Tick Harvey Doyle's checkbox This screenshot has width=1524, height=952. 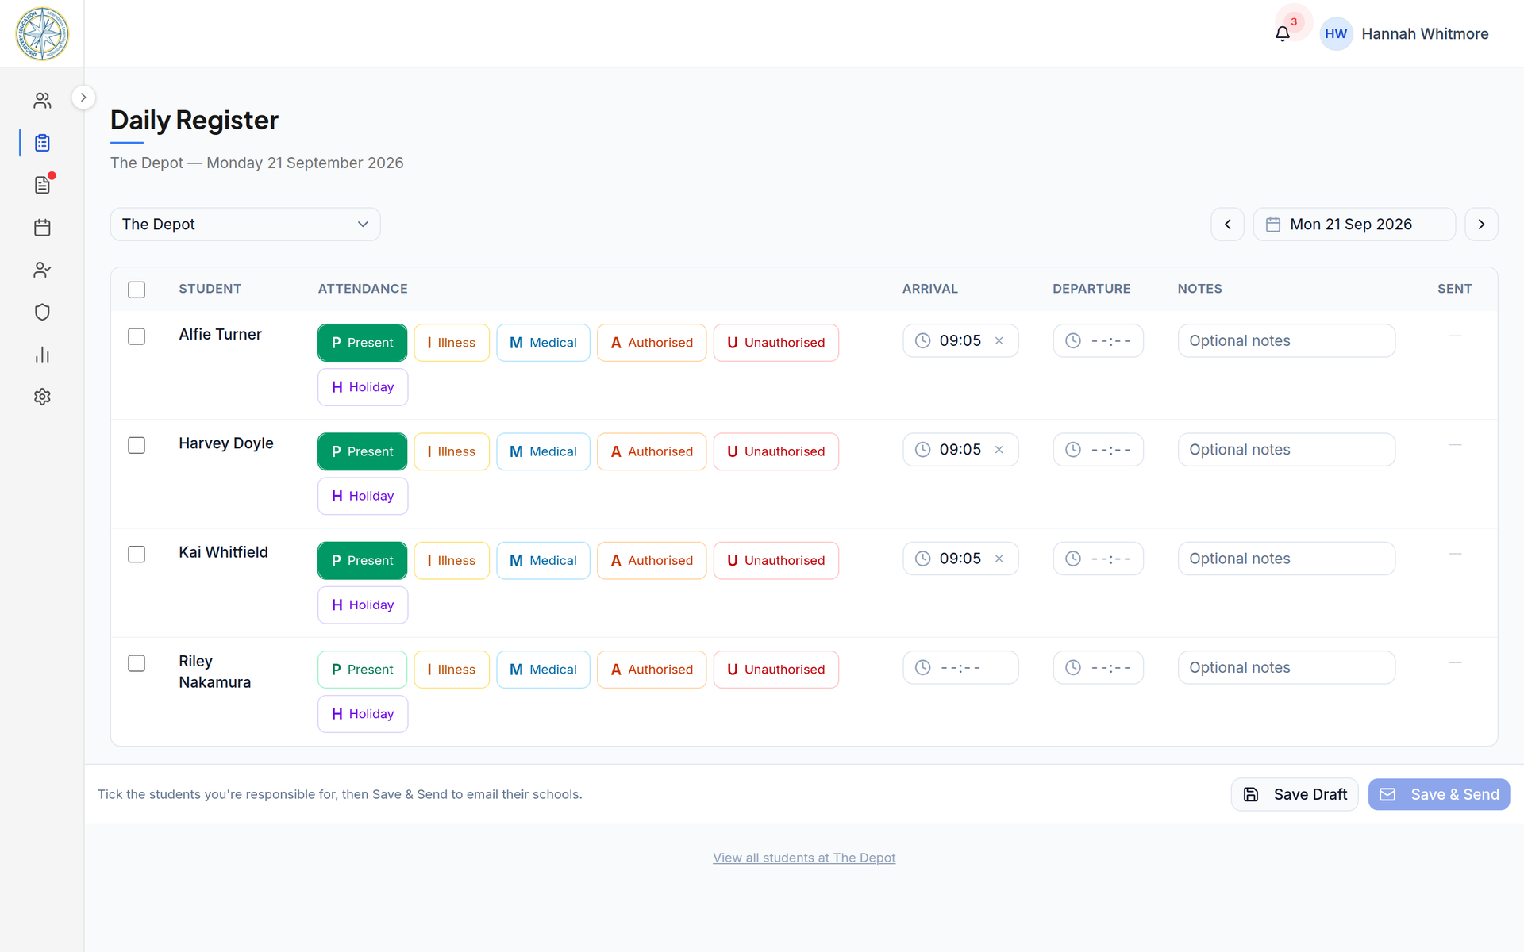point(137,445)
